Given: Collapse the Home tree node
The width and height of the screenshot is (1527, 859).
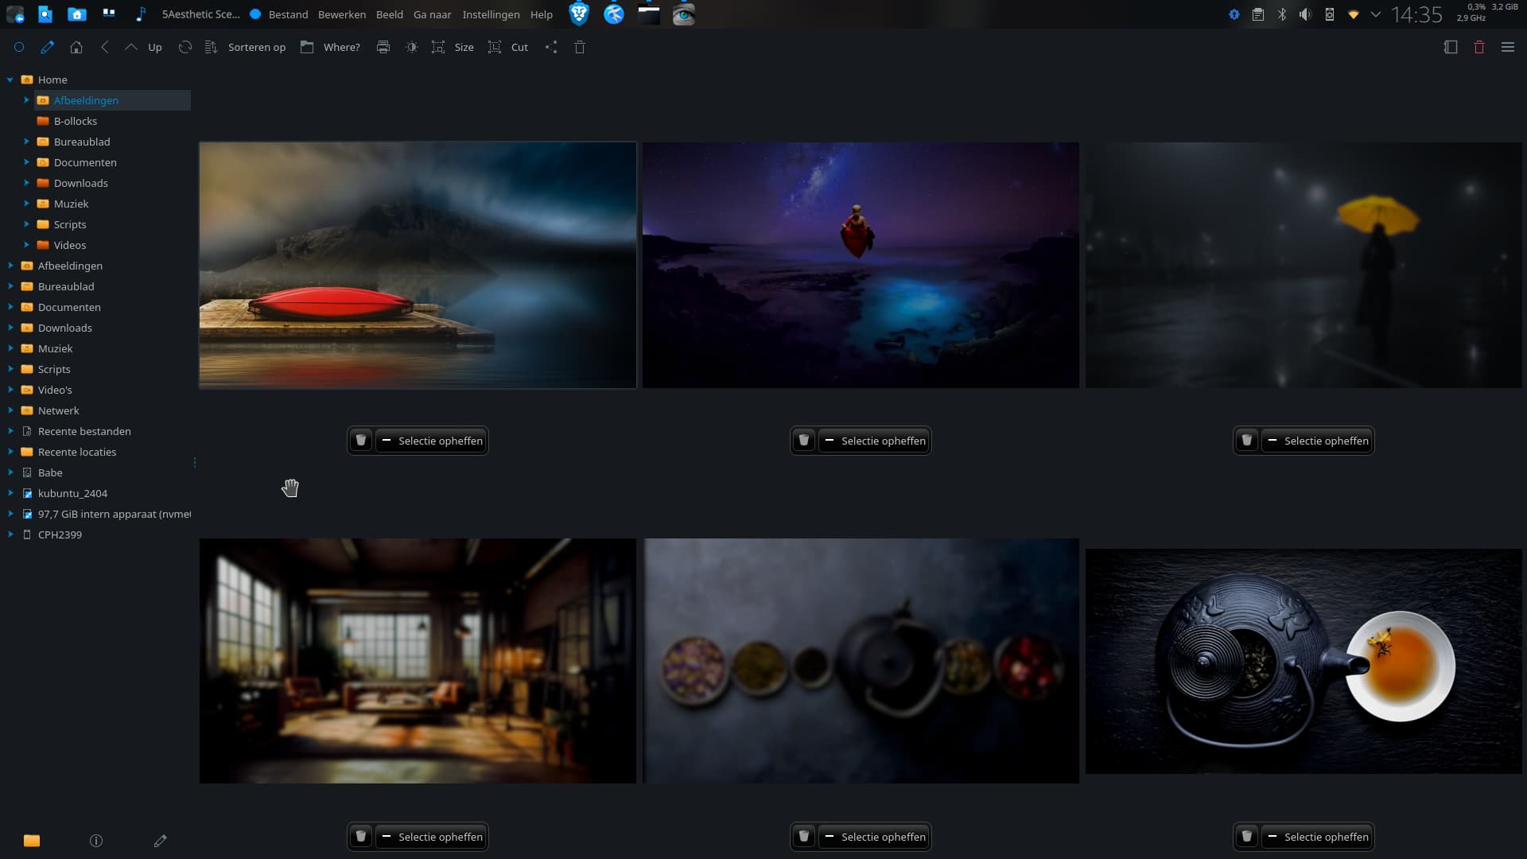Looking at the screenshot, I should click(x=10, y=80).
